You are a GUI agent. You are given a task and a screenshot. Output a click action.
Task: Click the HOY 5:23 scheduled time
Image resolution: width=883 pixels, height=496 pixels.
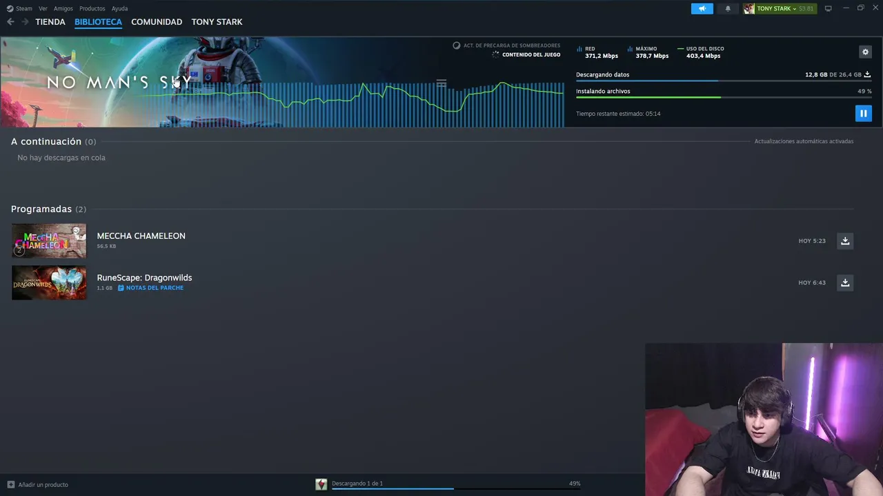click(x=812, y=241)
